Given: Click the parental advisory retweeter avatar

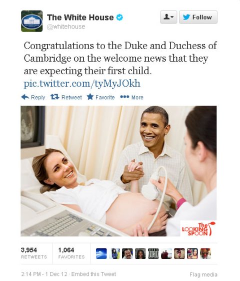Looking at the screenshot, I should point(153,253).
